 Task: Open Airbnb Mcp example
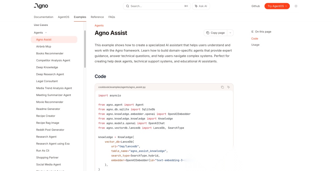point(43,46)
